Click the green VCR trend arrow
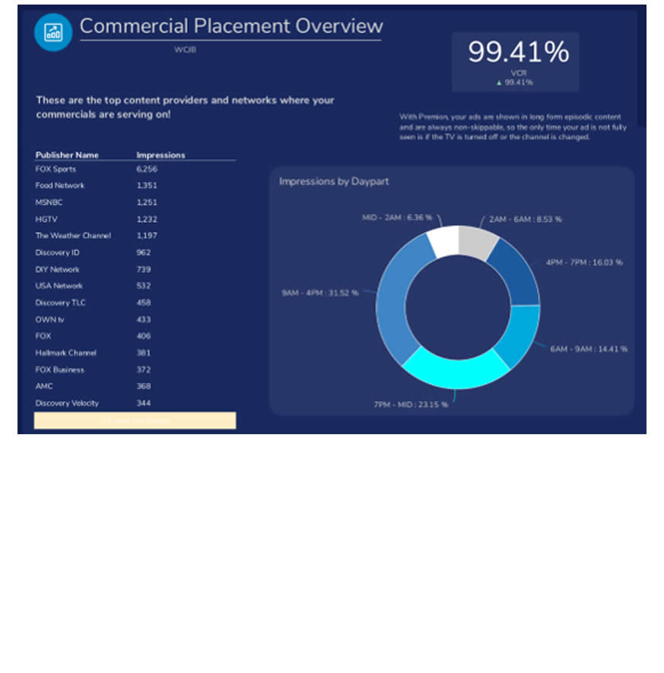 499,82
